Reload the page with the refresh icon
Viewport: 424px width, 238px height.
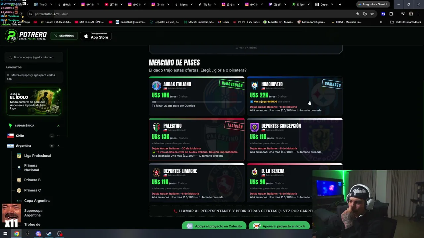point(21,14)
